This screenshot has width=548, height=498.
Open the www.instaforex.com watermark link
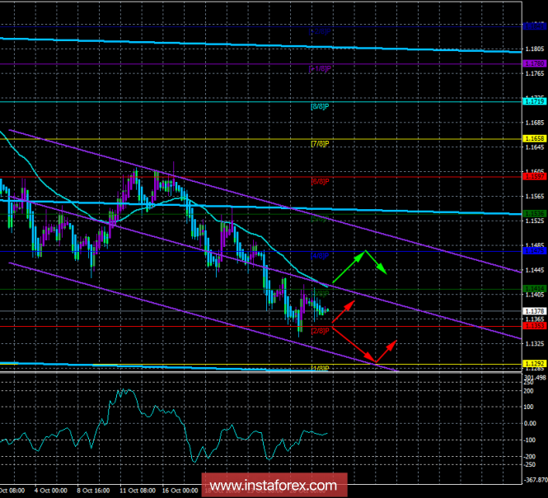(274, 485)
